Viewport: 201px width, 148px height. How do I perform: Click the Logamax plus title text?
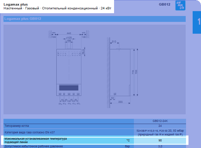[x=16, y=5]
